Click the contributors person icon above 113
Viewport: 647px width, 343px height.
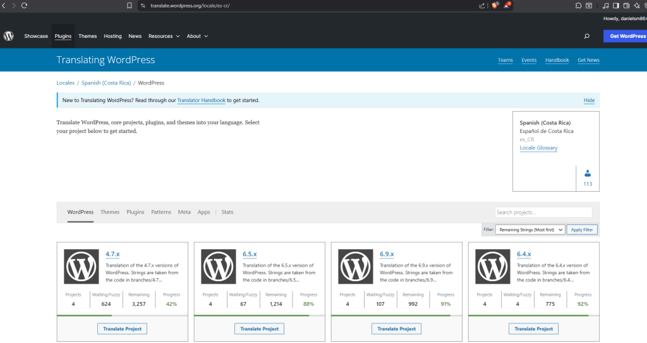tap(588, 173)
